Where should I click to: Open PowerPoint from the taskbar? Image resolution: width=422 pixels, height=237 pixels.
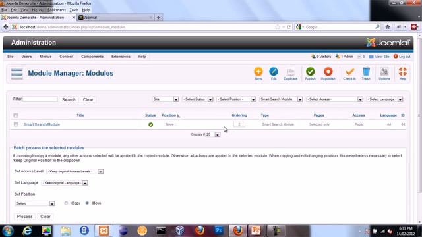(x=256, y=231)
